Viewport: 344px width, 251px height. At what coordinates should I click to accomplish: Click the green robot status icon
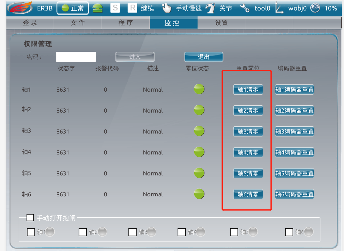97,8
